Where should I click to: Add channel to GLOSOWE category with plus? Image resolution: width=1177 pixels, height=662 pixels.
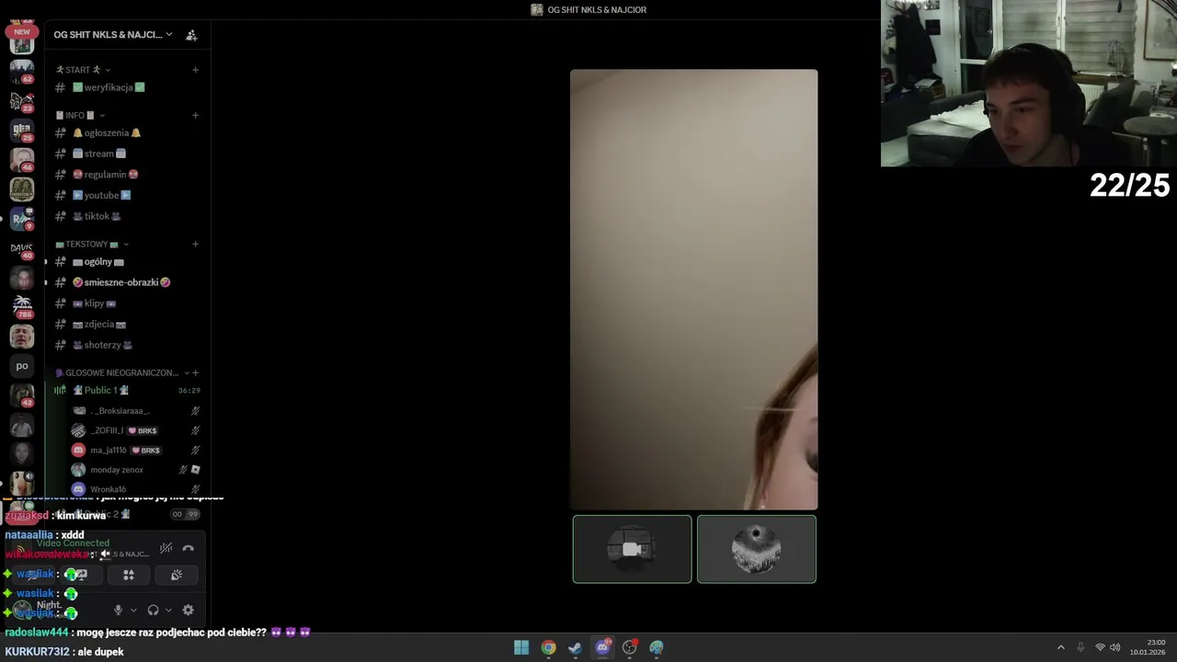tap(195, 372)
